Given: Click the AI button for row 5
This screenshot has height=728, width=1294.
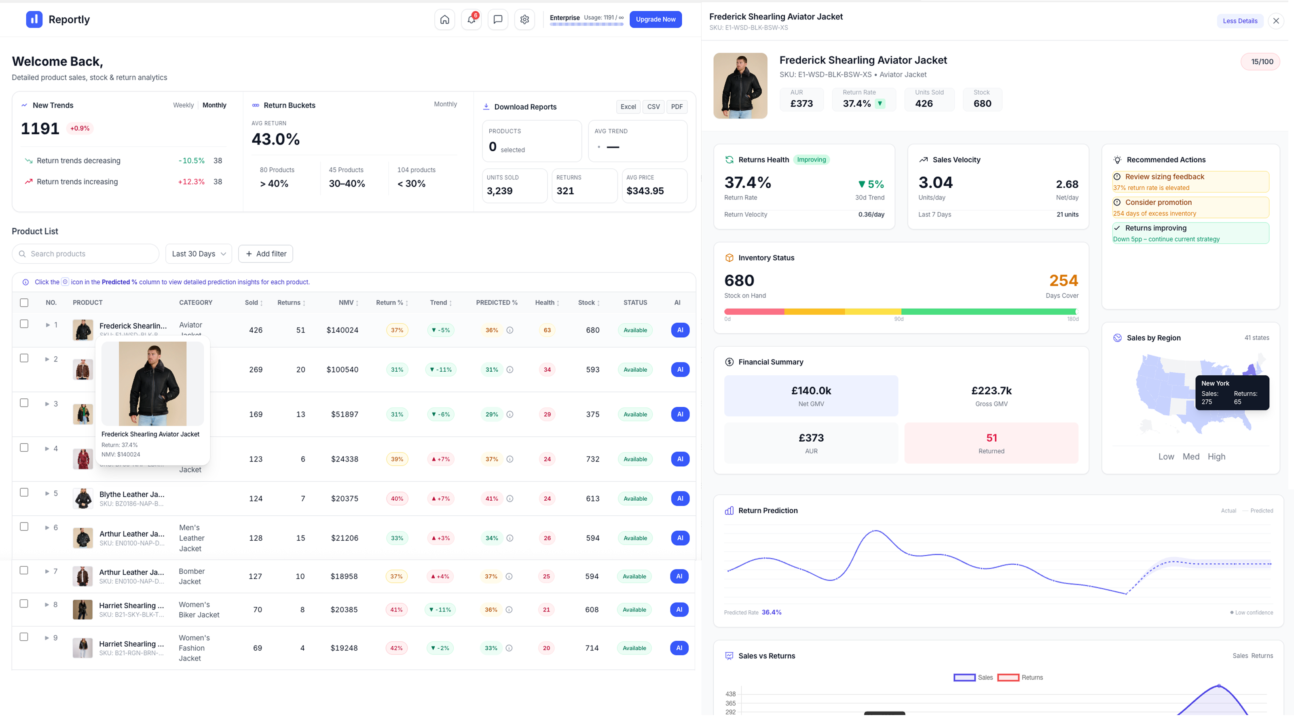Looking at the screenshot, I should click(x=680, y=498).
